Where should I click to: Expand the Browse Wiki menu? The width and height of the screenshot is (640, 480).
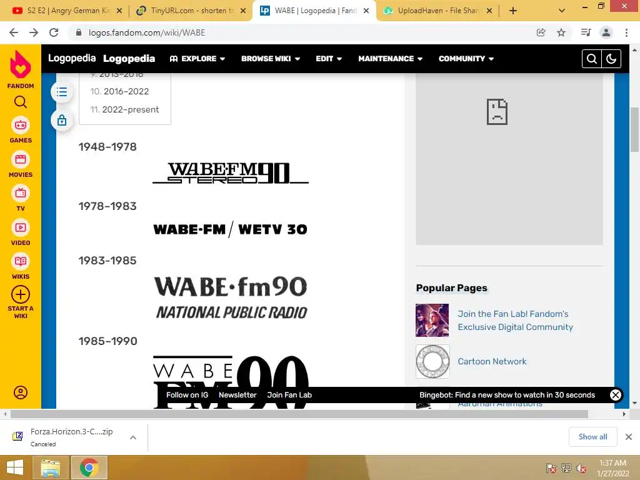[271, 59]
